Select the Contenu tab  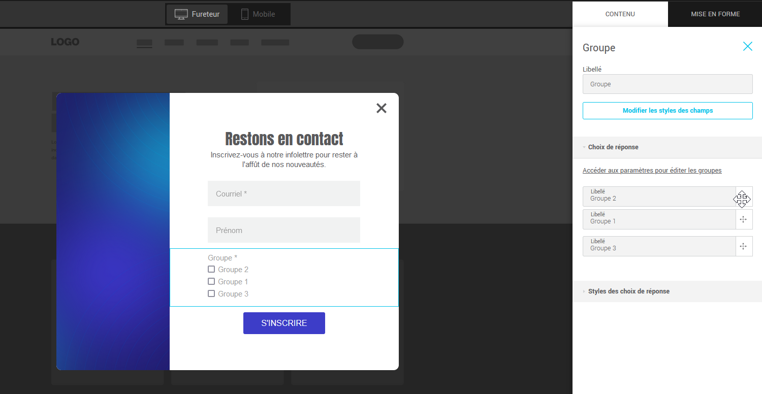coord(620,14)
